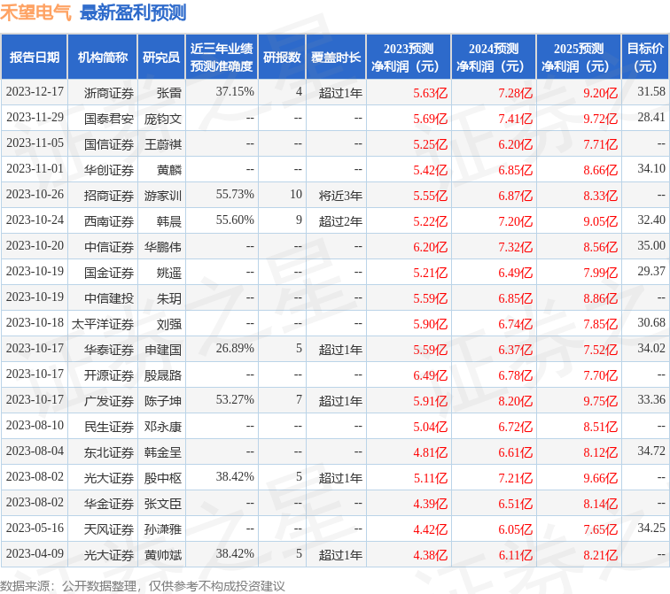Click analyst name 朱玥
670x594 pixels.
(169, 297)
